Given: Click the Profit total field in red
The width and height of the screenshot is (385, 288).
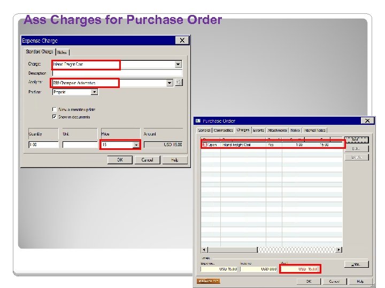Looking at the screenshot, I should pyautogui.click(x=300, y=269).
